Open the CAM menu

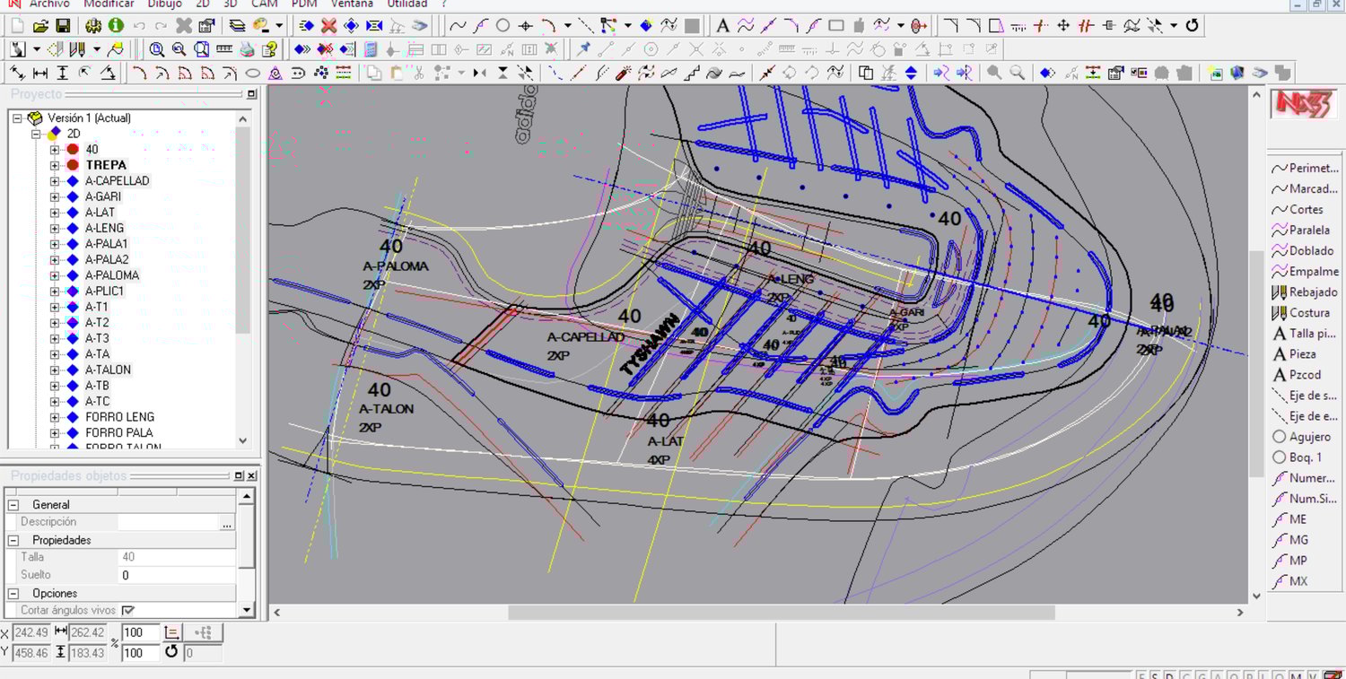[x=264, y=4]
